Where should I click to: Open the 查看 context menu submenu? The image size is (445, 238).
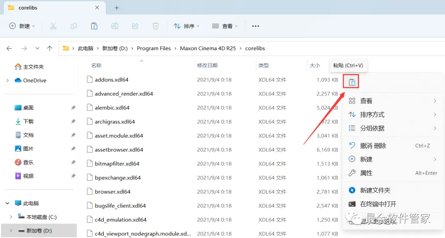pyautogui.click(x=393, y=101)
